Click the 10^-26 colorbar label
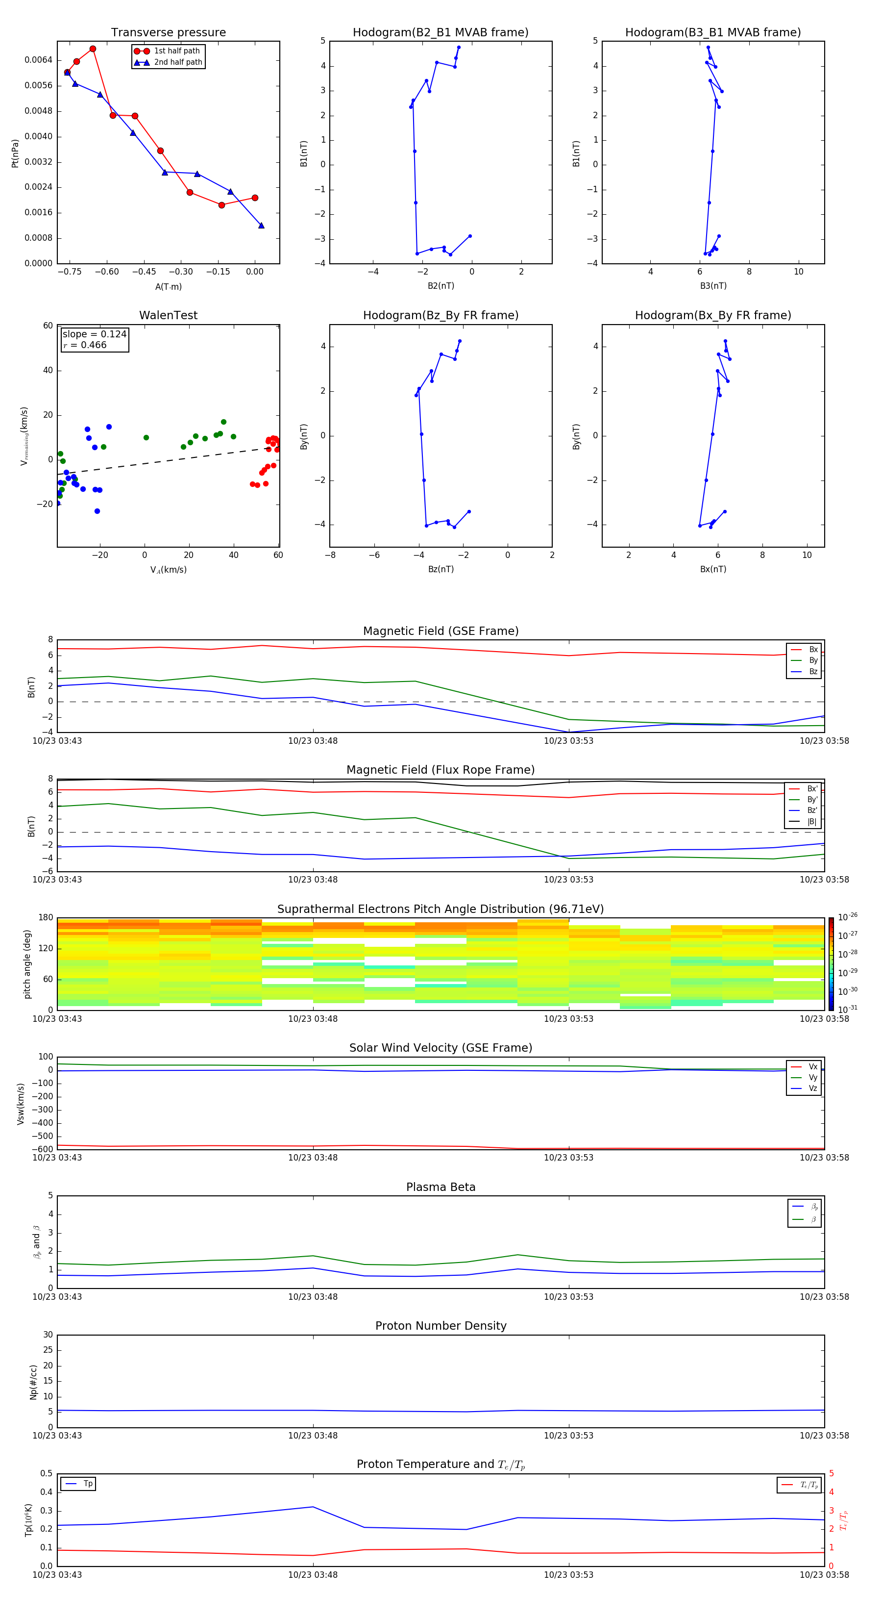The width and height of the screenshot is (882, 1618). (847, 917)
